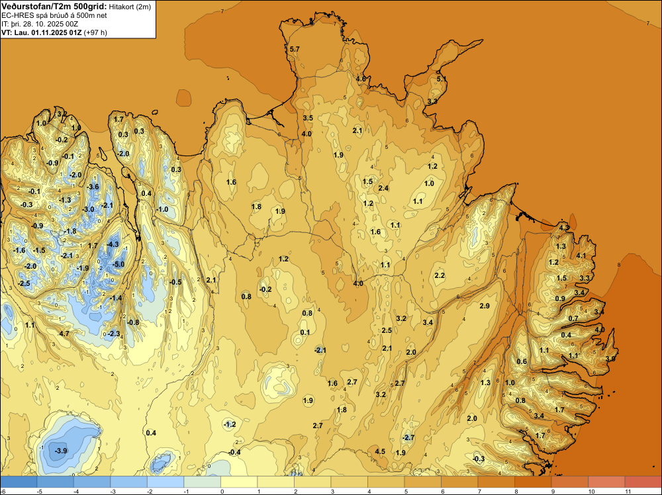Image resolution: width=662 pixels, height=495 pixels.
Task: Select the -1.9 temperature label
Action: (x=82, y=268)
